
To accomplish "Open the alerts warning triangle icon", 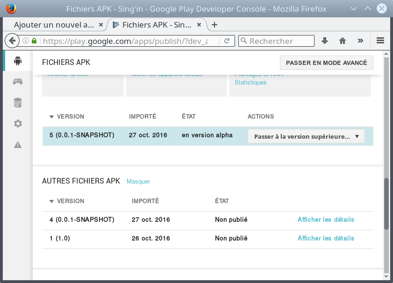I will point(18,145).
